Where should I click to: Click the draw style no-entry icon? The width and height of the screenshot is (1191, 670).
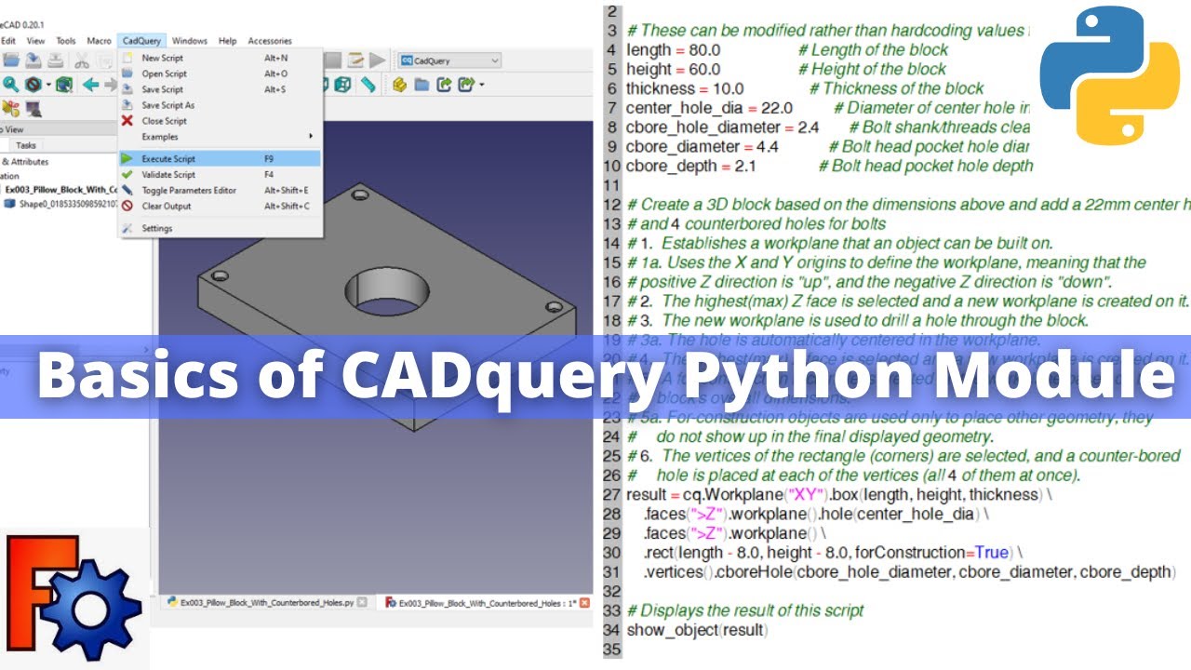coord(33,85)
